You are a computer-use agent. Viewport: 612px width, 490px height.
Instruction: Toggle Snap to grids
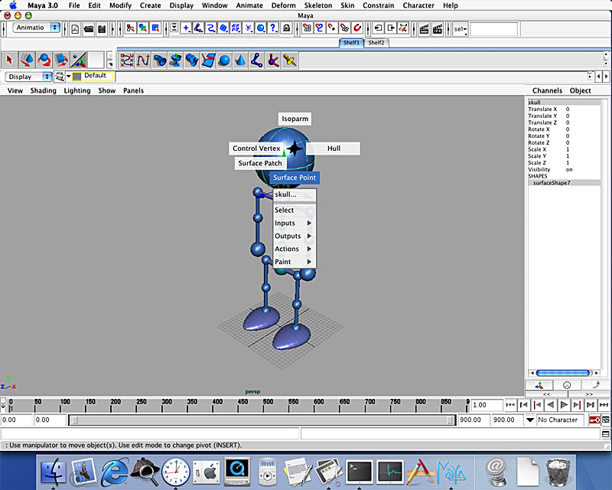click(x=308, y=28)
